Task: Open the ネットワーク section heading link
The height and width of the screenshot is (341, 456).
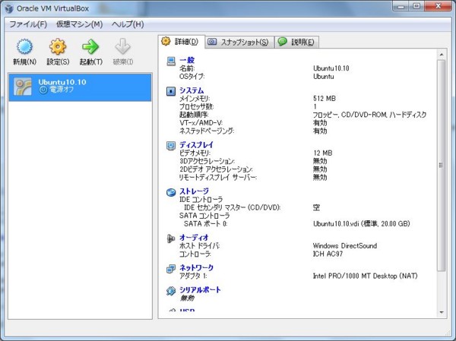Action: [196, 267]
